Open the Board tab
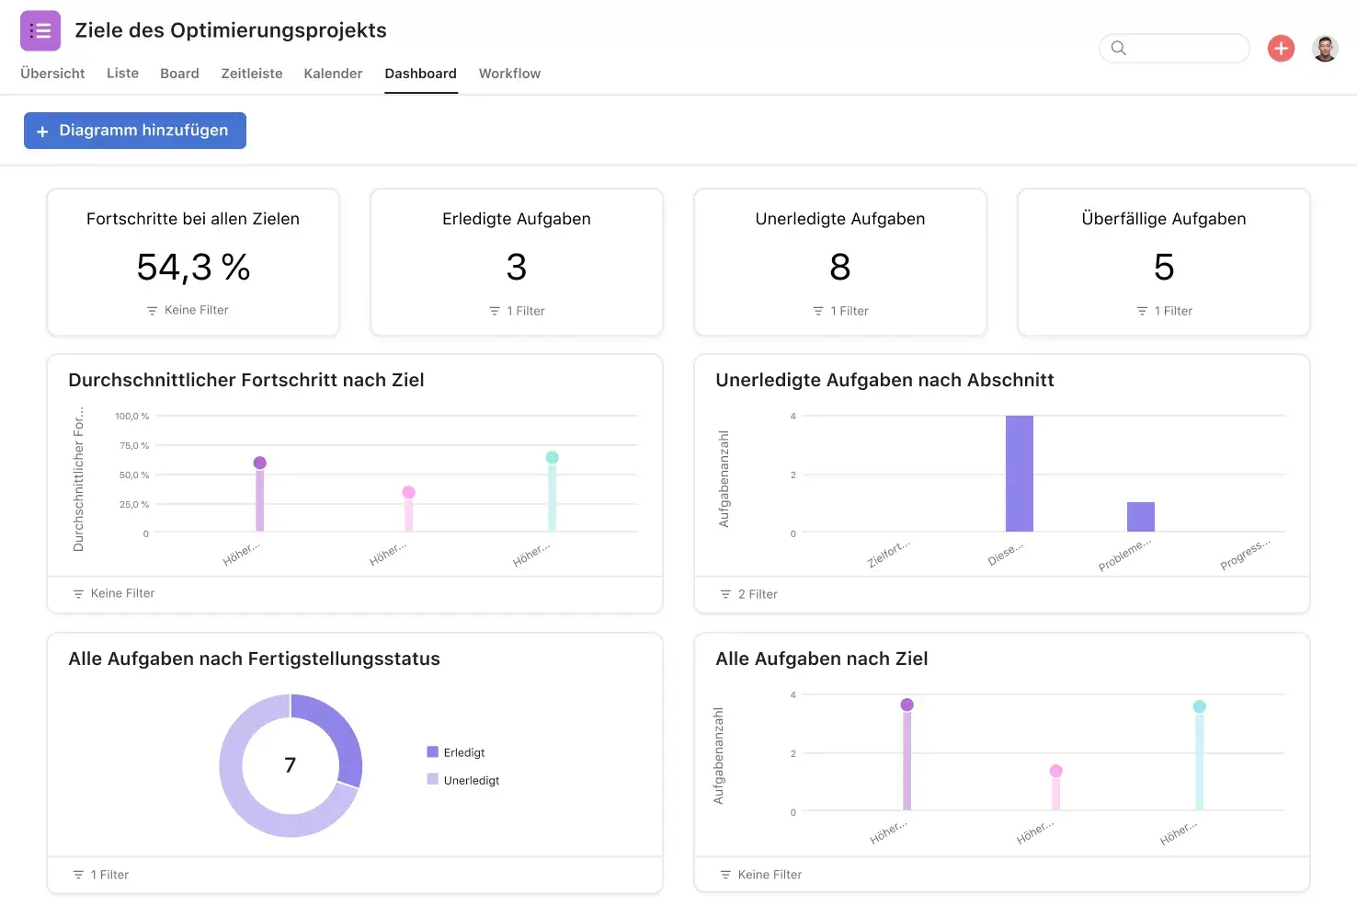 tap(179, 74)
